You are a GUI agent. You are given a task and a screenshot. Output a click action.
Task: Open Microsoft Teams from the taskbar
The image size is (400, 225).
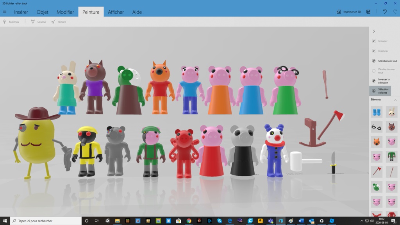point(270,221)
